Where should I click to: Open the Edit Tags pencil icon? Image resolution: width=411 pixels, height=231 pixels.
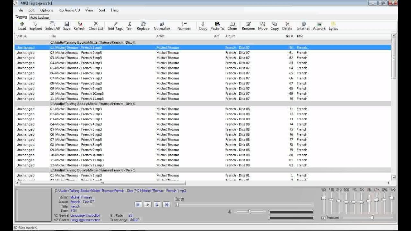pos(115,26)
